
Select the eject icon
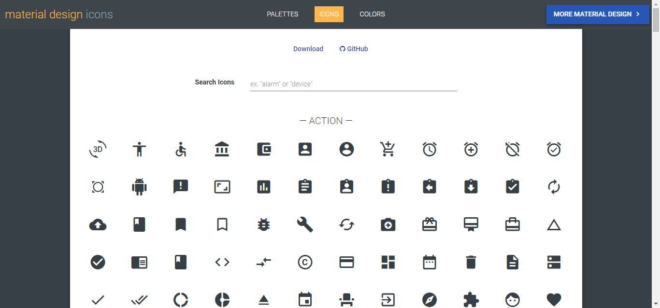[264, 300]
